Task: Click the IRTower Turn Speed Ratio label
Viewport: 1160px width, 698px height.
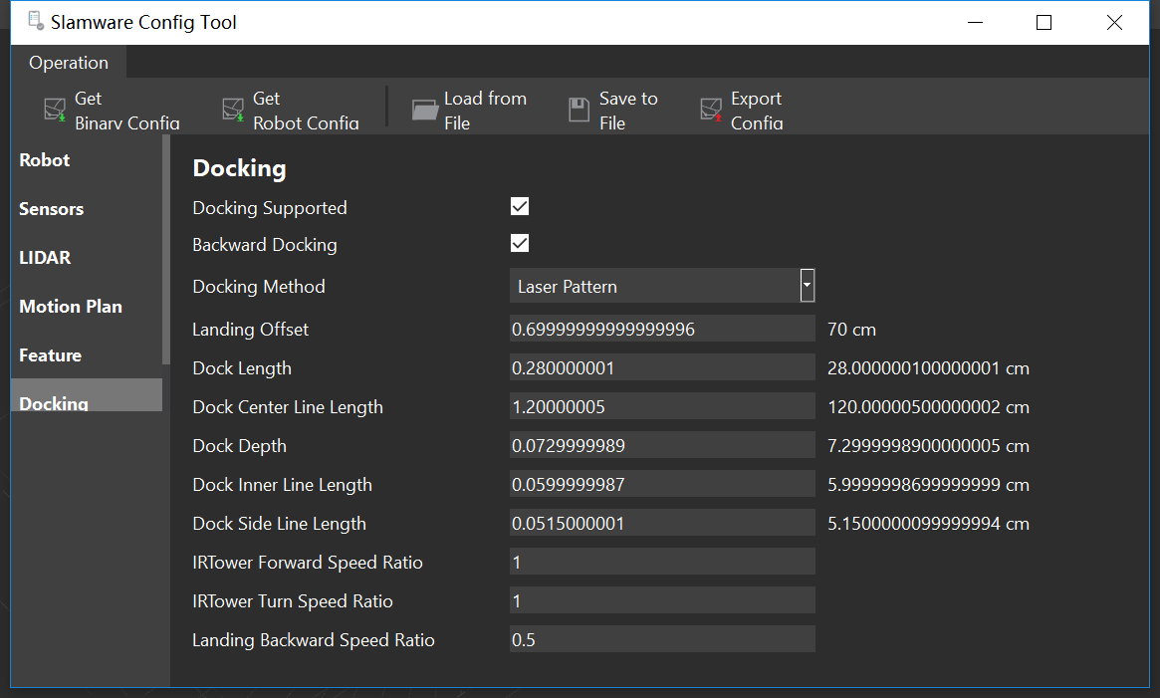Action: (x=292, y=601)
